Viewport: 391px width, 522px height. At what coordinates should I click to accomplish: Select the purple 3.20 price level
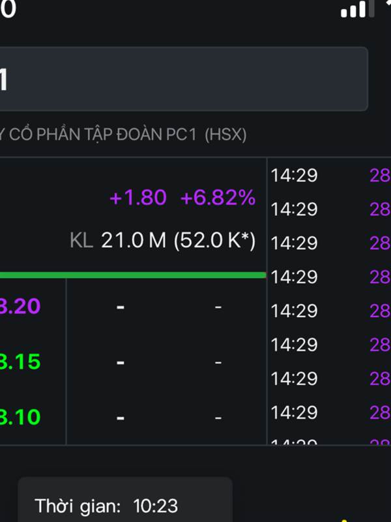click(20, 306)
